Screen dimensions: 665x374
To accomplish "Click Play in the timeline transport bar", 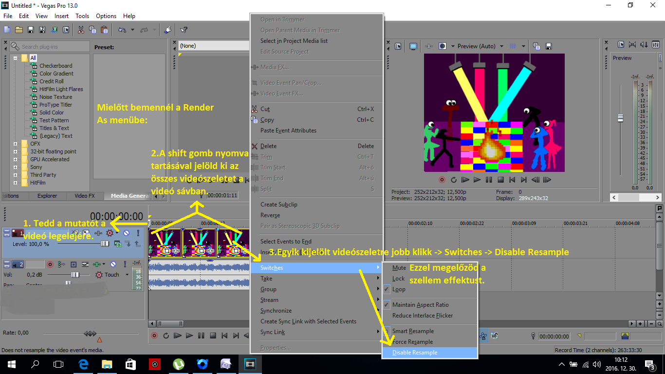I will 189,336.
